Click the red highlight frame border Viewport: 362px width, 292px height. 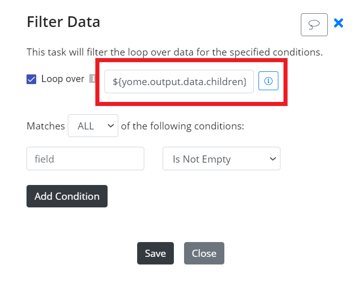pos(191,60)
